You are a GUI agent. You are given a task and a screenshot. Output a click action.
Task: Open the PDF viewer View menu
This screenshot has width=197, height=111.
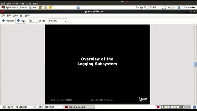tap(16, 15)
